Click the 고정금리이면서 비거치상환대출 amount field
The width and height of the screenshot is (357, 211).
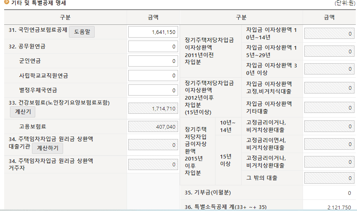330,144
